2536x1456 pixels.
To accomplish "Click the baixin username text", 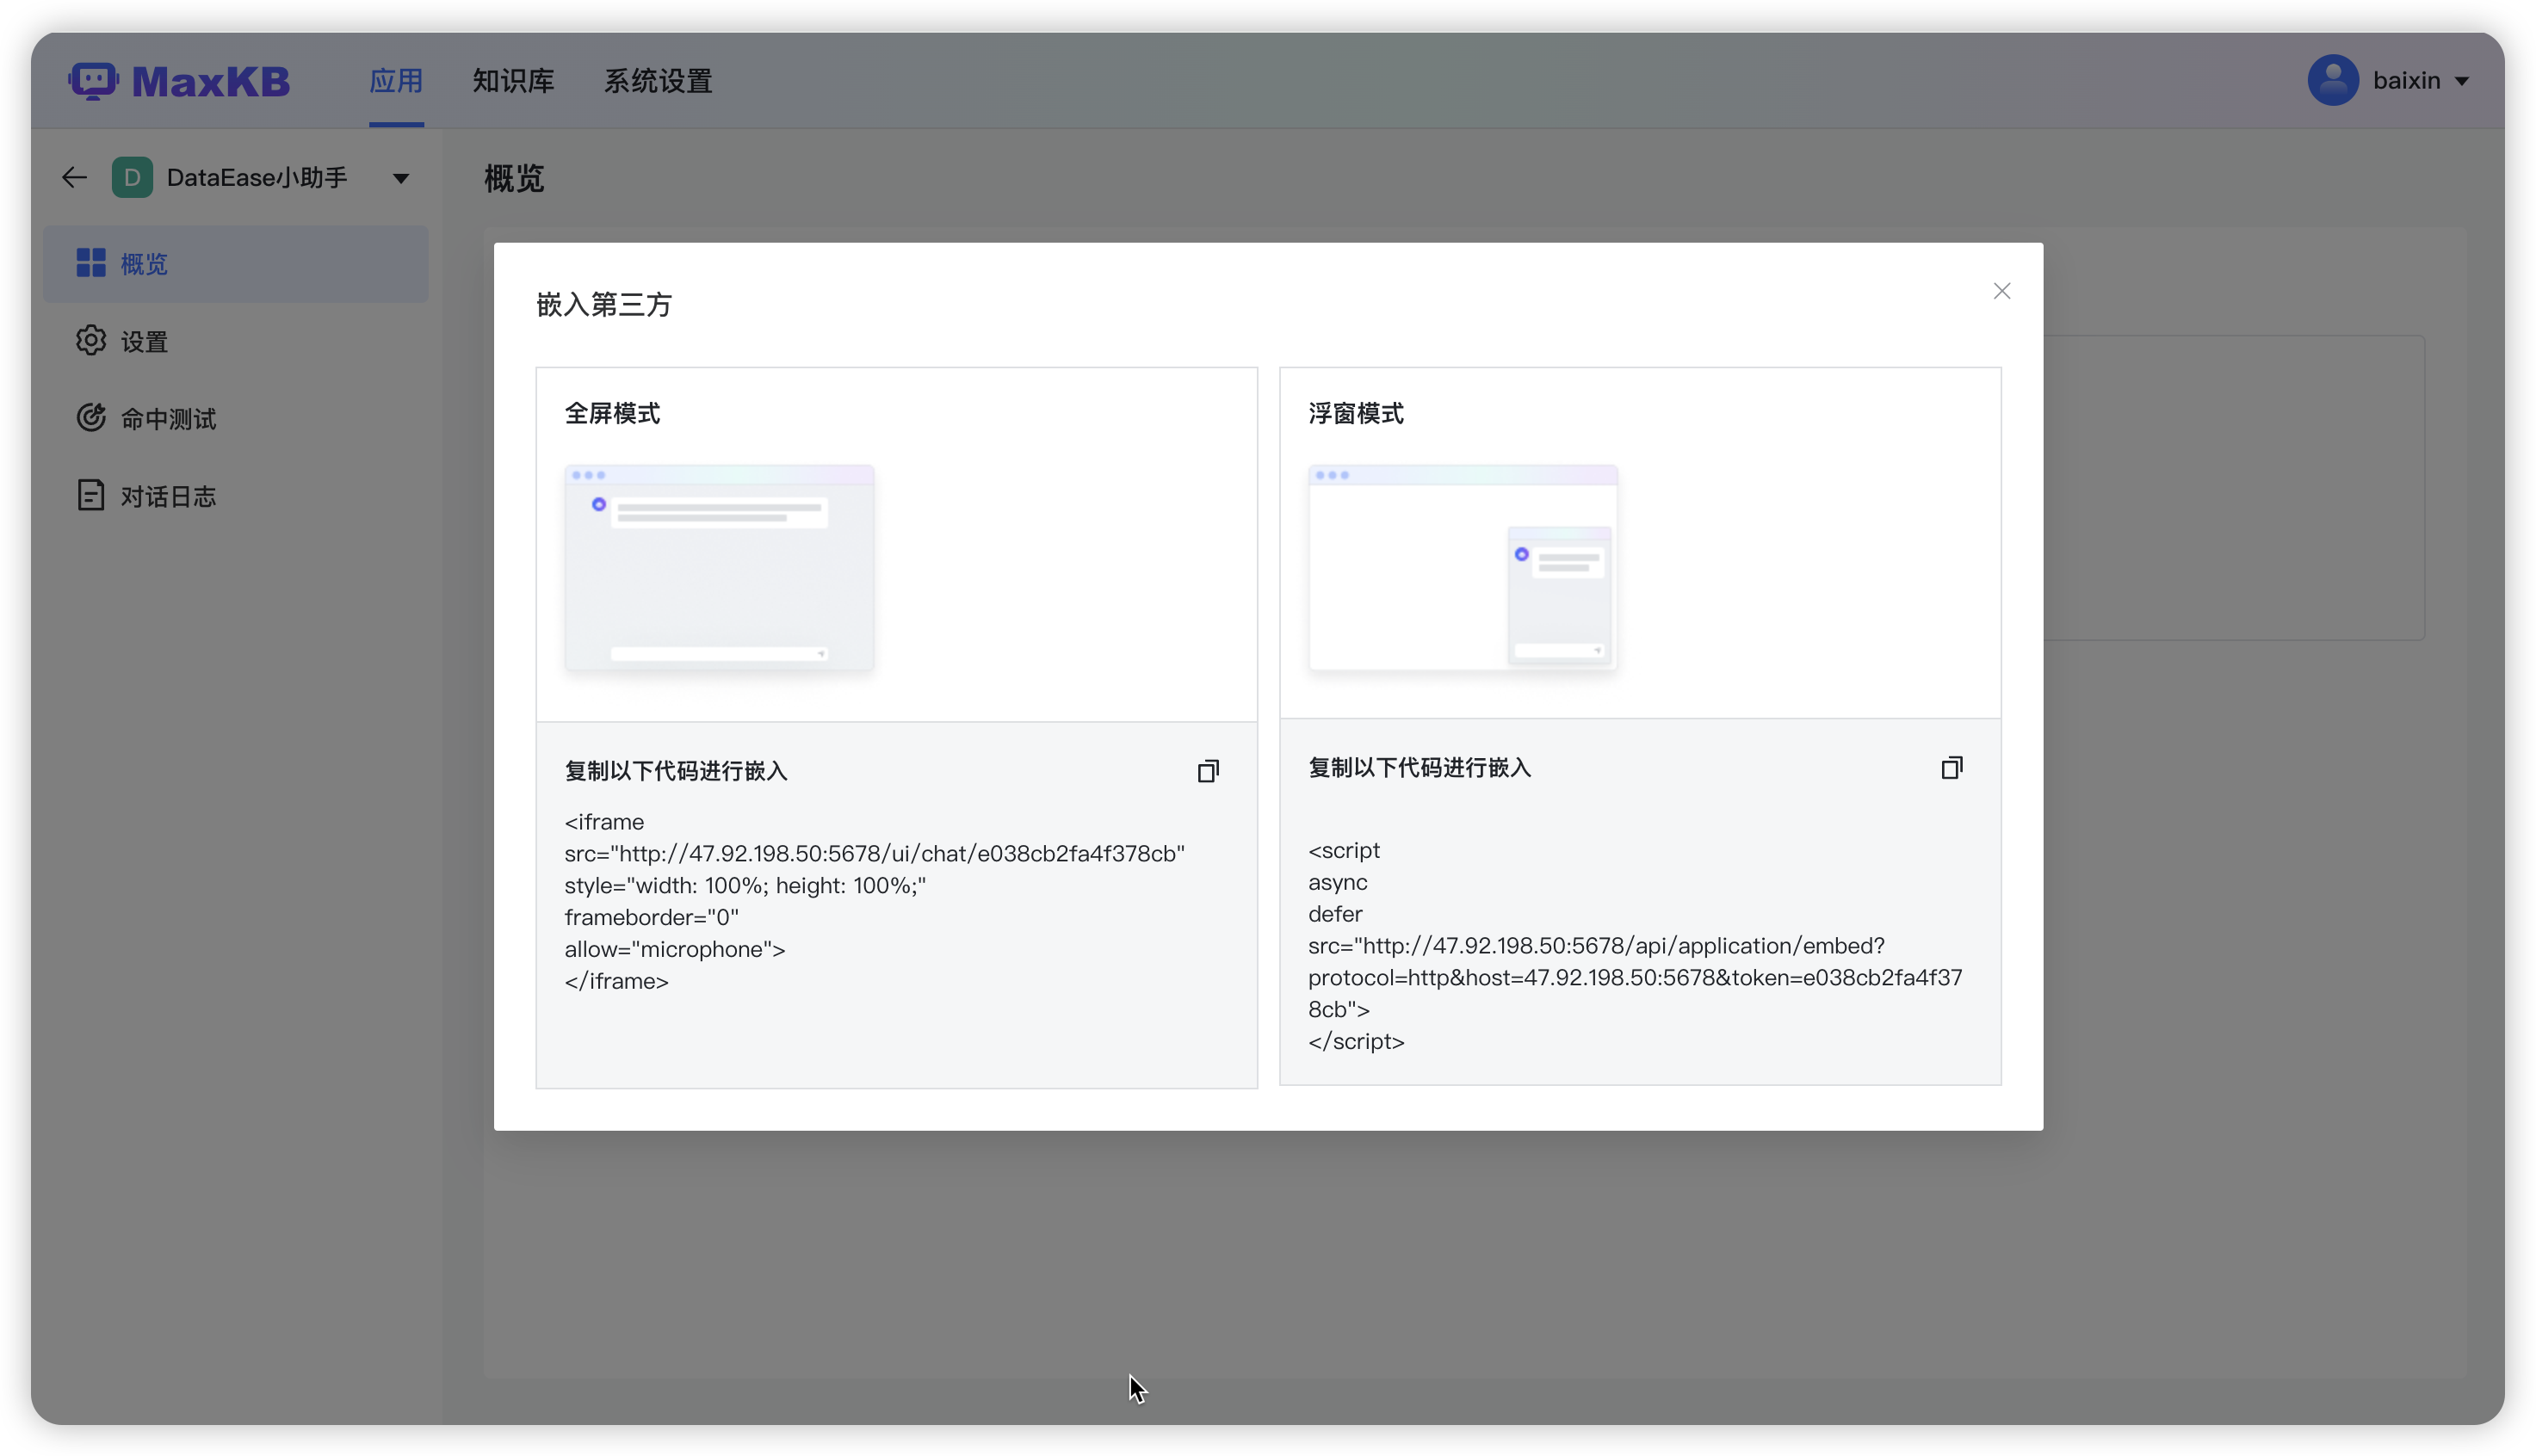I will [x=2406, y=81].
